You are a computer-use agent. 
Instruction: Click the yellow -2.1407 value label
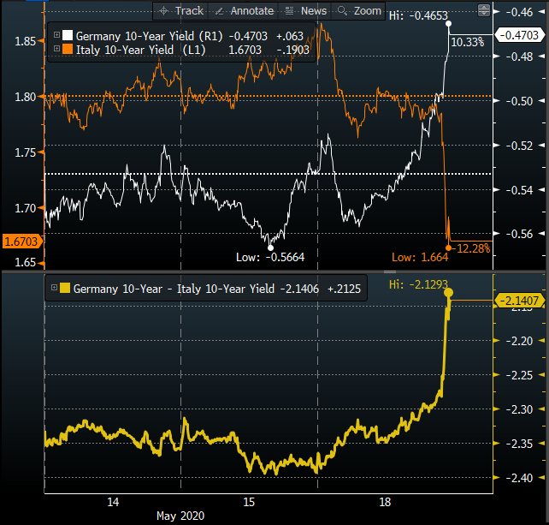521,299
